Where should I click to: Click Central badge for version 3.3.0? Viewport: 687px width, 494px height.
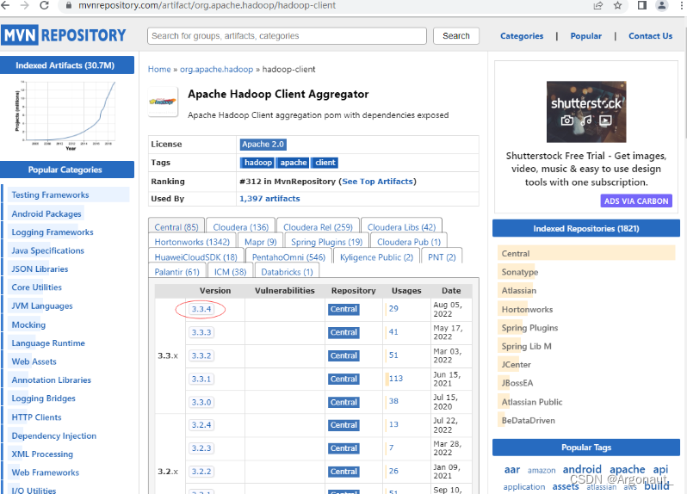tap(343, 402)
